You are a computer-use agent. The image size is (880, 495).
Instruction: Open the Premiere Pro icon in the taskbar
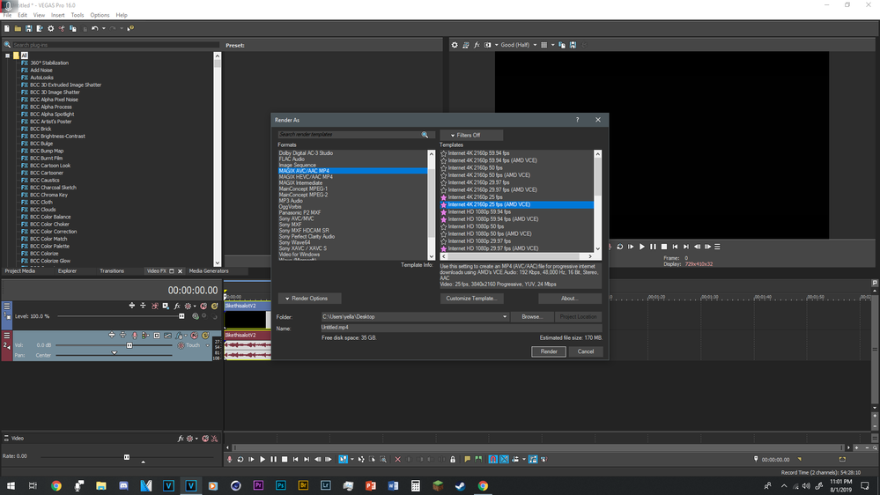point(258,485)
